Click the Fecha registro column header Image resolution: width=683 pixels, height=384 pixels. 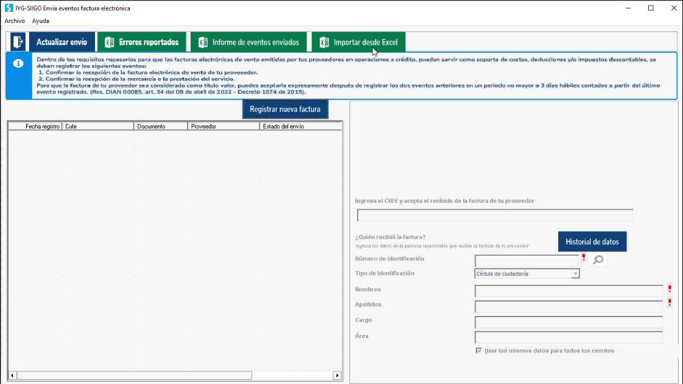(x=35, y=127)
